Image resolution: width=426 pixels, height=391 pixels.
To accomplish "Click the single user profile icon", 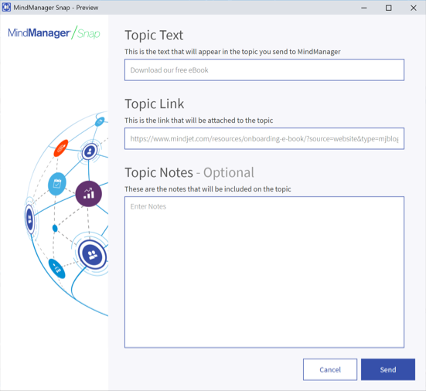I will [x=90, y=151].
